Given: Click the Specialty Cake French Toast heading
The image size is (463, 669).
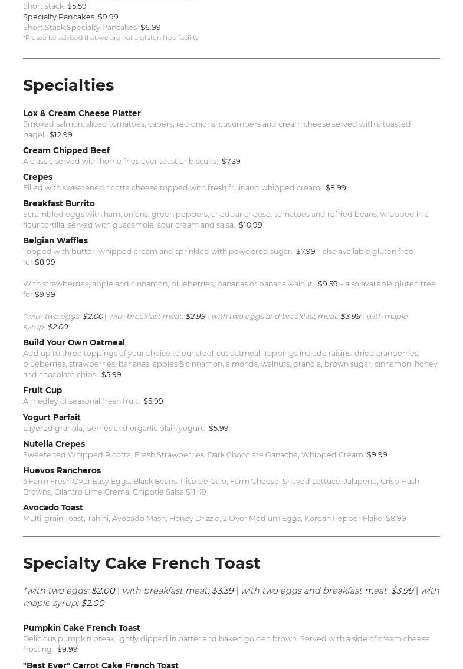Looking at the screenshot, I should [x=142, y=563].
